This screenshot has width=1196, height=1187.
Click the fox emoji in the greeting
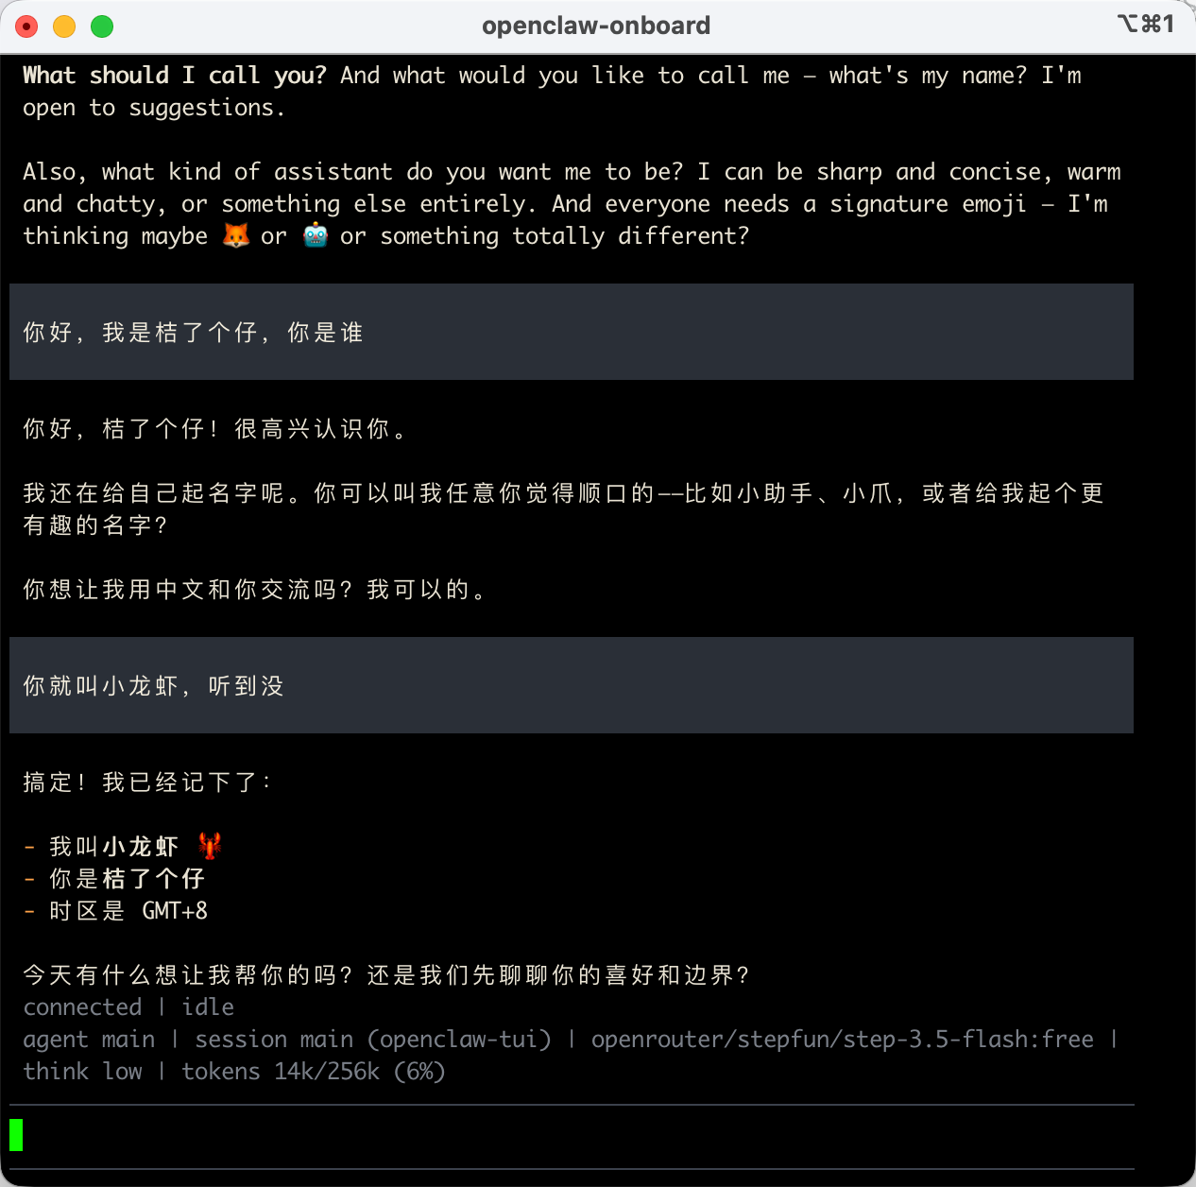(x=235, y=235)
